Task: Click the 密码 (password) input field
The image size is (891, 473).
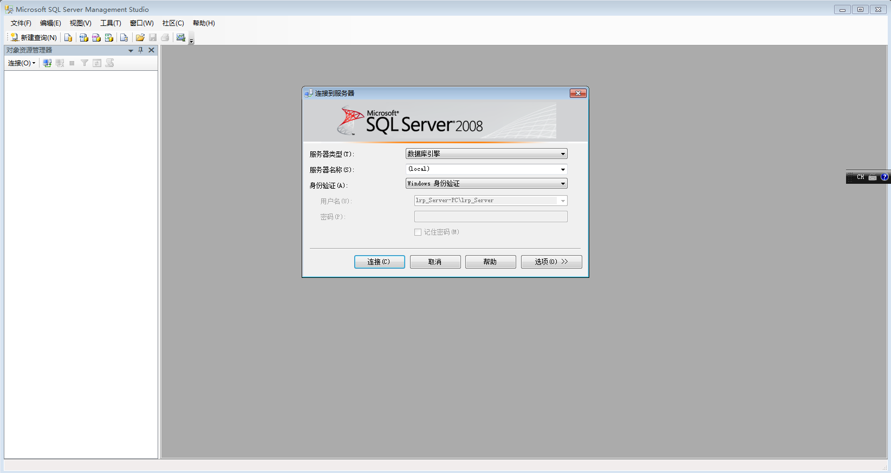Action: 491,217
